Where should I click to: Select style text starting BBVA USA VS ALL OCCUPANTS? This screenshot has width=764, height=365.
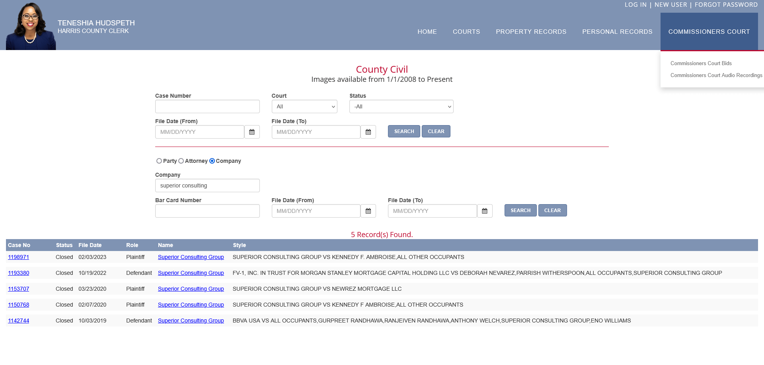[x=432, y=321]
